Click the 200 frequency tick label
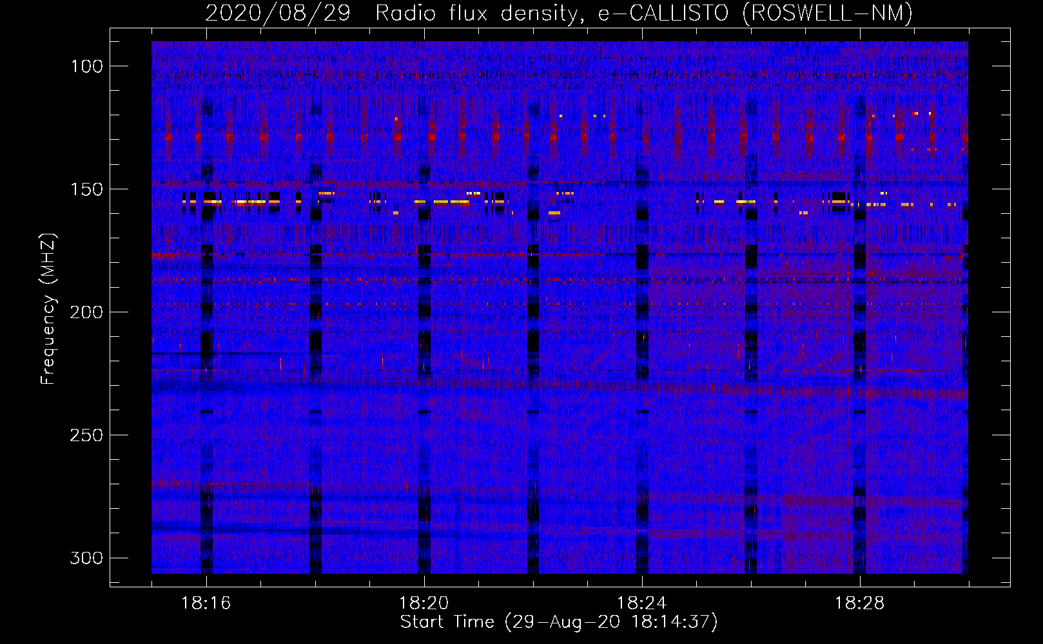Image resolution: width=1043 pixels, height=644 pixels. (x=87, y=312)
